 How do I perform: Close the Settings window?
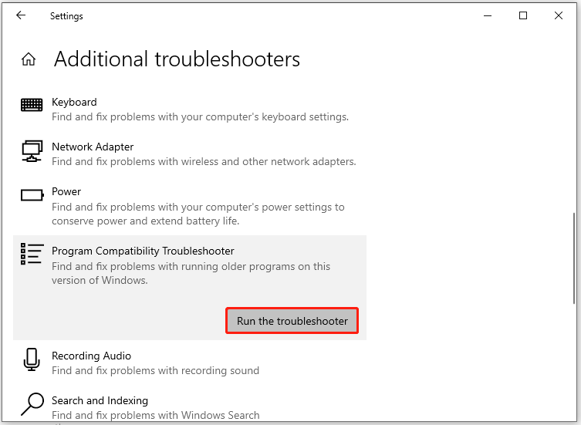click(x=559, y=15)
